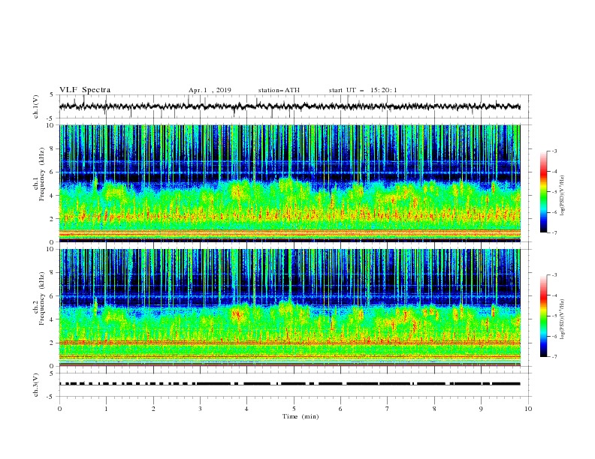Click time axis tick label "1"
The height and width of the screenshot is (459, 595).
click(107, 409)
